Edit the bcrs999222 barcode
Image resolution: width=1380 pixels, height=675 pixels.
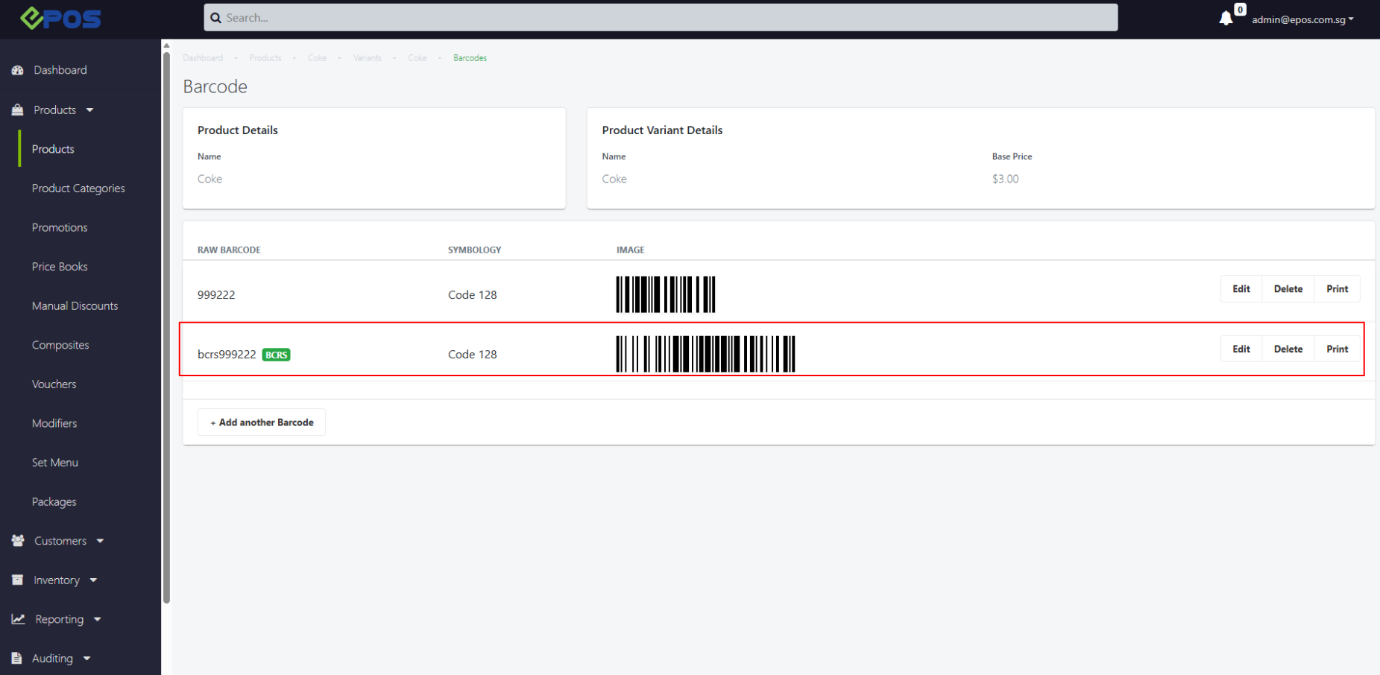point(1241,349)
